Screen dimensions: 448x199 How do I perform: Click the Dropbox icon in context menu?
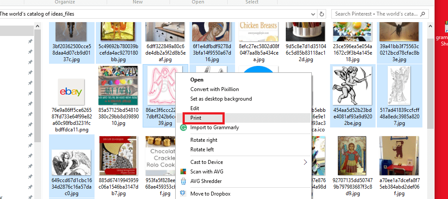coord(183,194)
